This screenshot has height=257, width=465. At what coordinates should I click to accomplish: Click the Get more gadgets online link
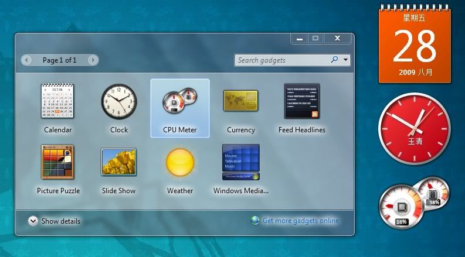pos(300,221)
